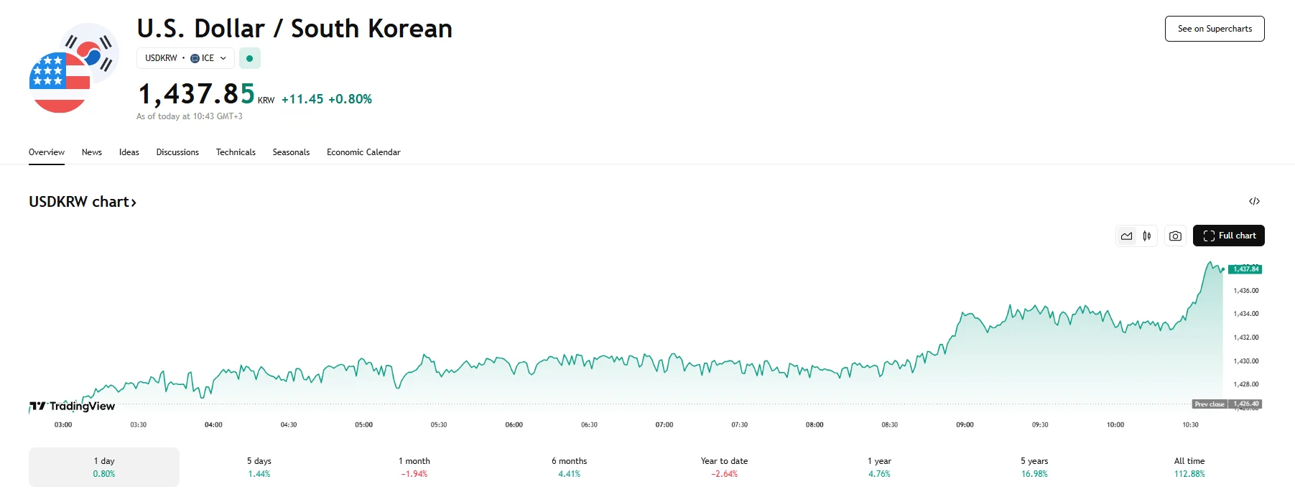The height and width of the screenshot is (502, 1295).
Task: Open the USDKRW chart heading link
Action: [82, 202]
